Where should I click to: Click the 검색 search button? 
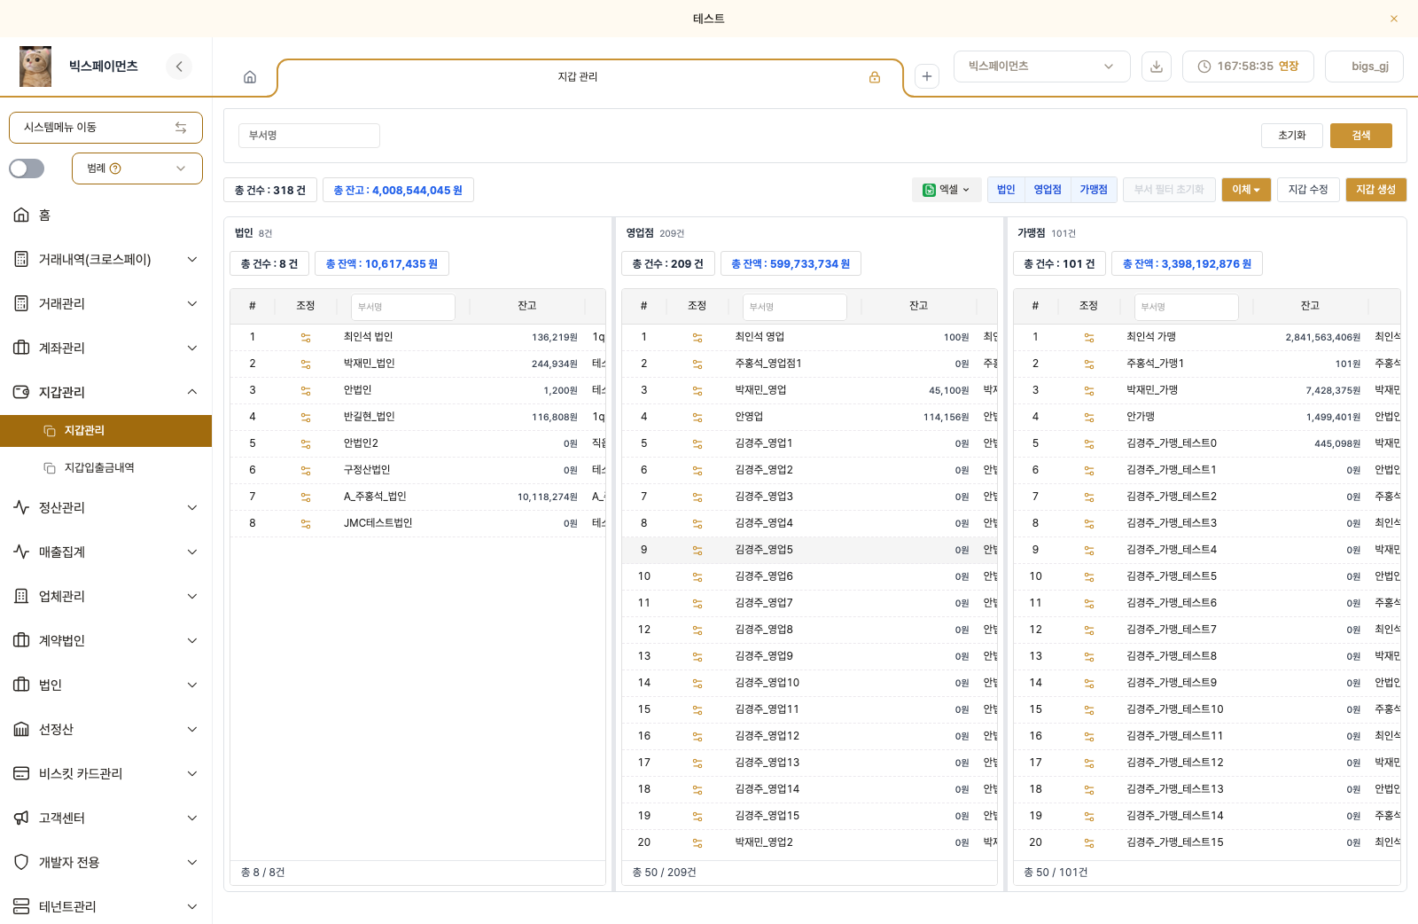1360,136
